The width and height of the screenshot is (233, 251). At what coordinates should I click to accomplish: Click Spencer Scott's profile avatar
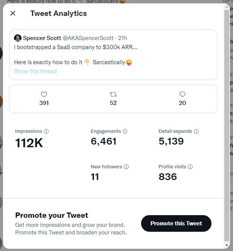[18, 38]
